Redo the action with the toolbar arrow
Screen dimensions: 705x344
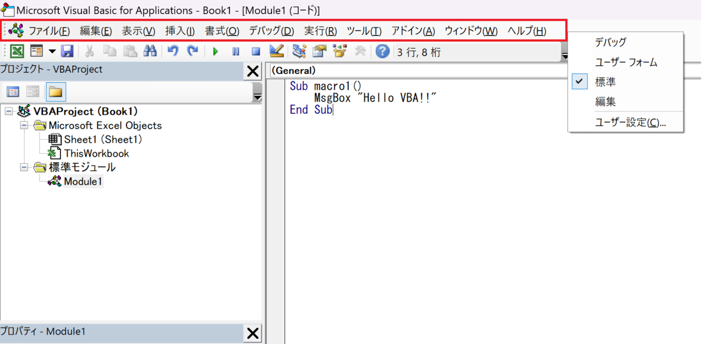tap(193, 52)
